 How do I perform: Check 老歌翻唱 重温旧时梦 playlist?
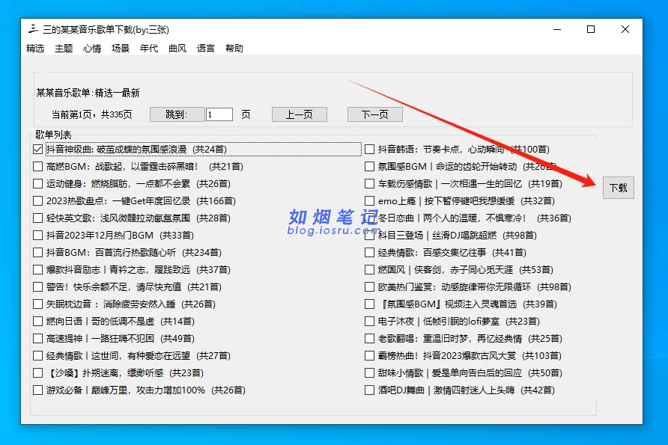tap(370, 339)
